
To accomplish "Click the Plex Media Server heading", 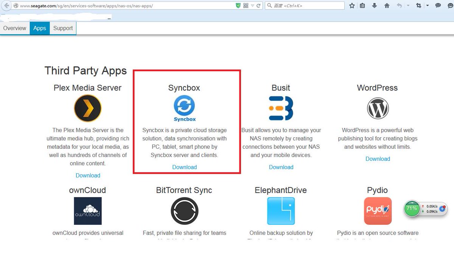I will click(88, 88).
